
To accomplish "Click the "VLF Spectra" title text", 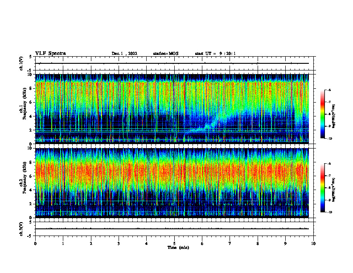I will click(x=50, y=54).
